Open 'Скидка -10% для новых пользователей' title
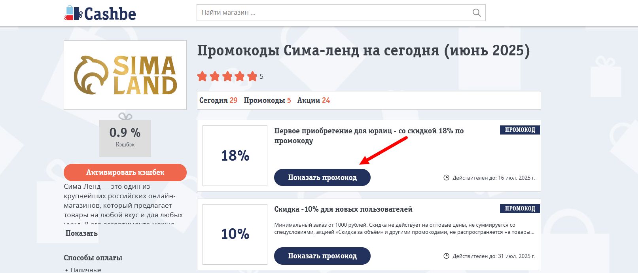 tap(343, 209)
